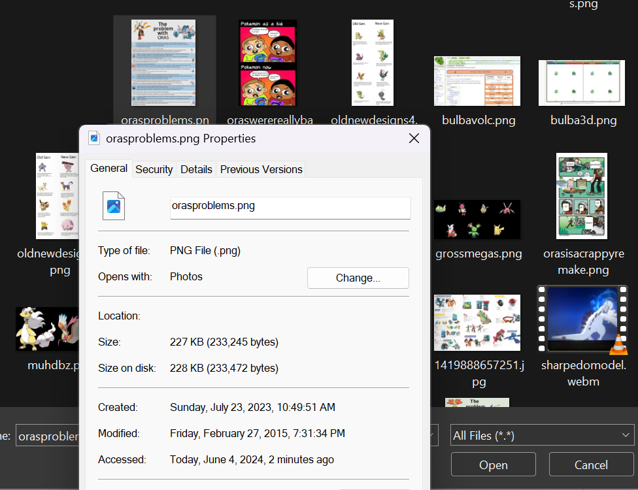Open the Previous Versions tab

(261, 170)
